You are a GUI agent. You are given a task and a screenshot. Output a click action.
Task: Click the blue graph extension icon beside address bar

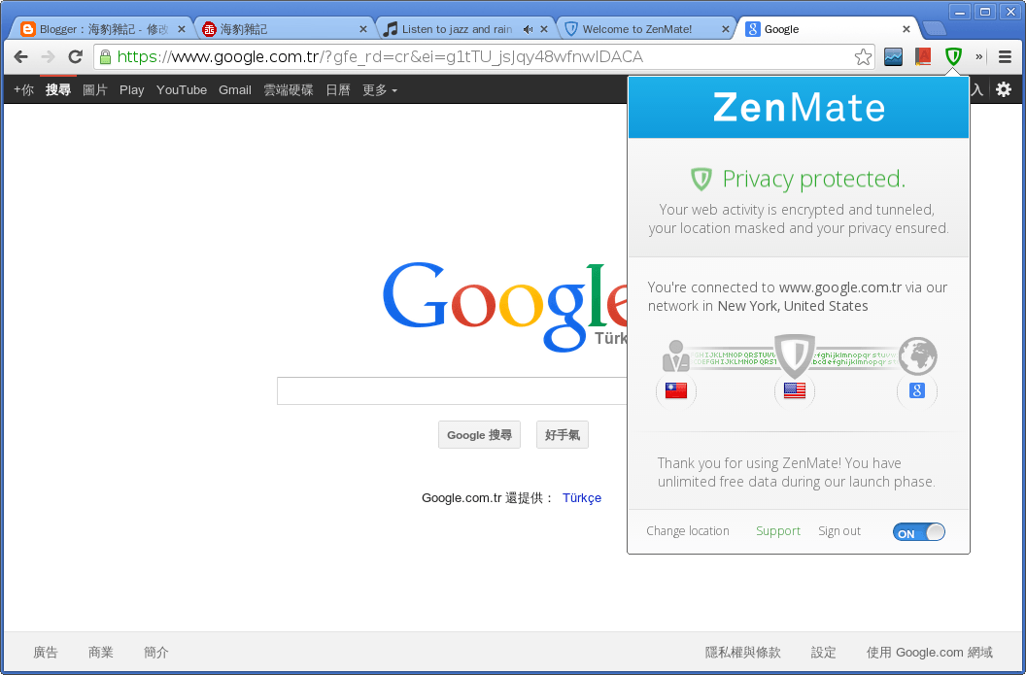click(x=893, y=57)
